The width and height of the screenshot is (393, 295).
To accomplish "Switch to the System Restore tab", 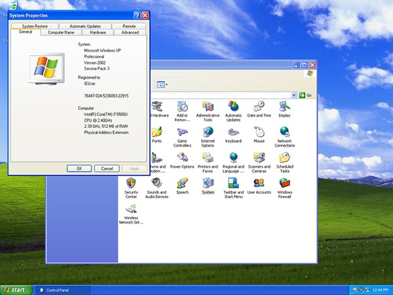I will pyautogui.click(x=35, y=26).
